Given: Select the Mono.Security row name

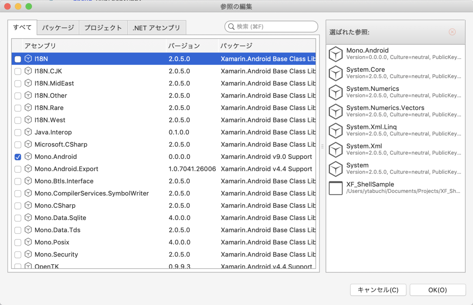Looking at the screenshot, I should (56, 254).
